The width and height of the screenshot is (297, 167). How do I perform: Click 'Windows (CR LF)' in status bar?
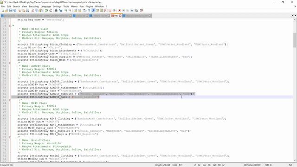tap(252, 165)
